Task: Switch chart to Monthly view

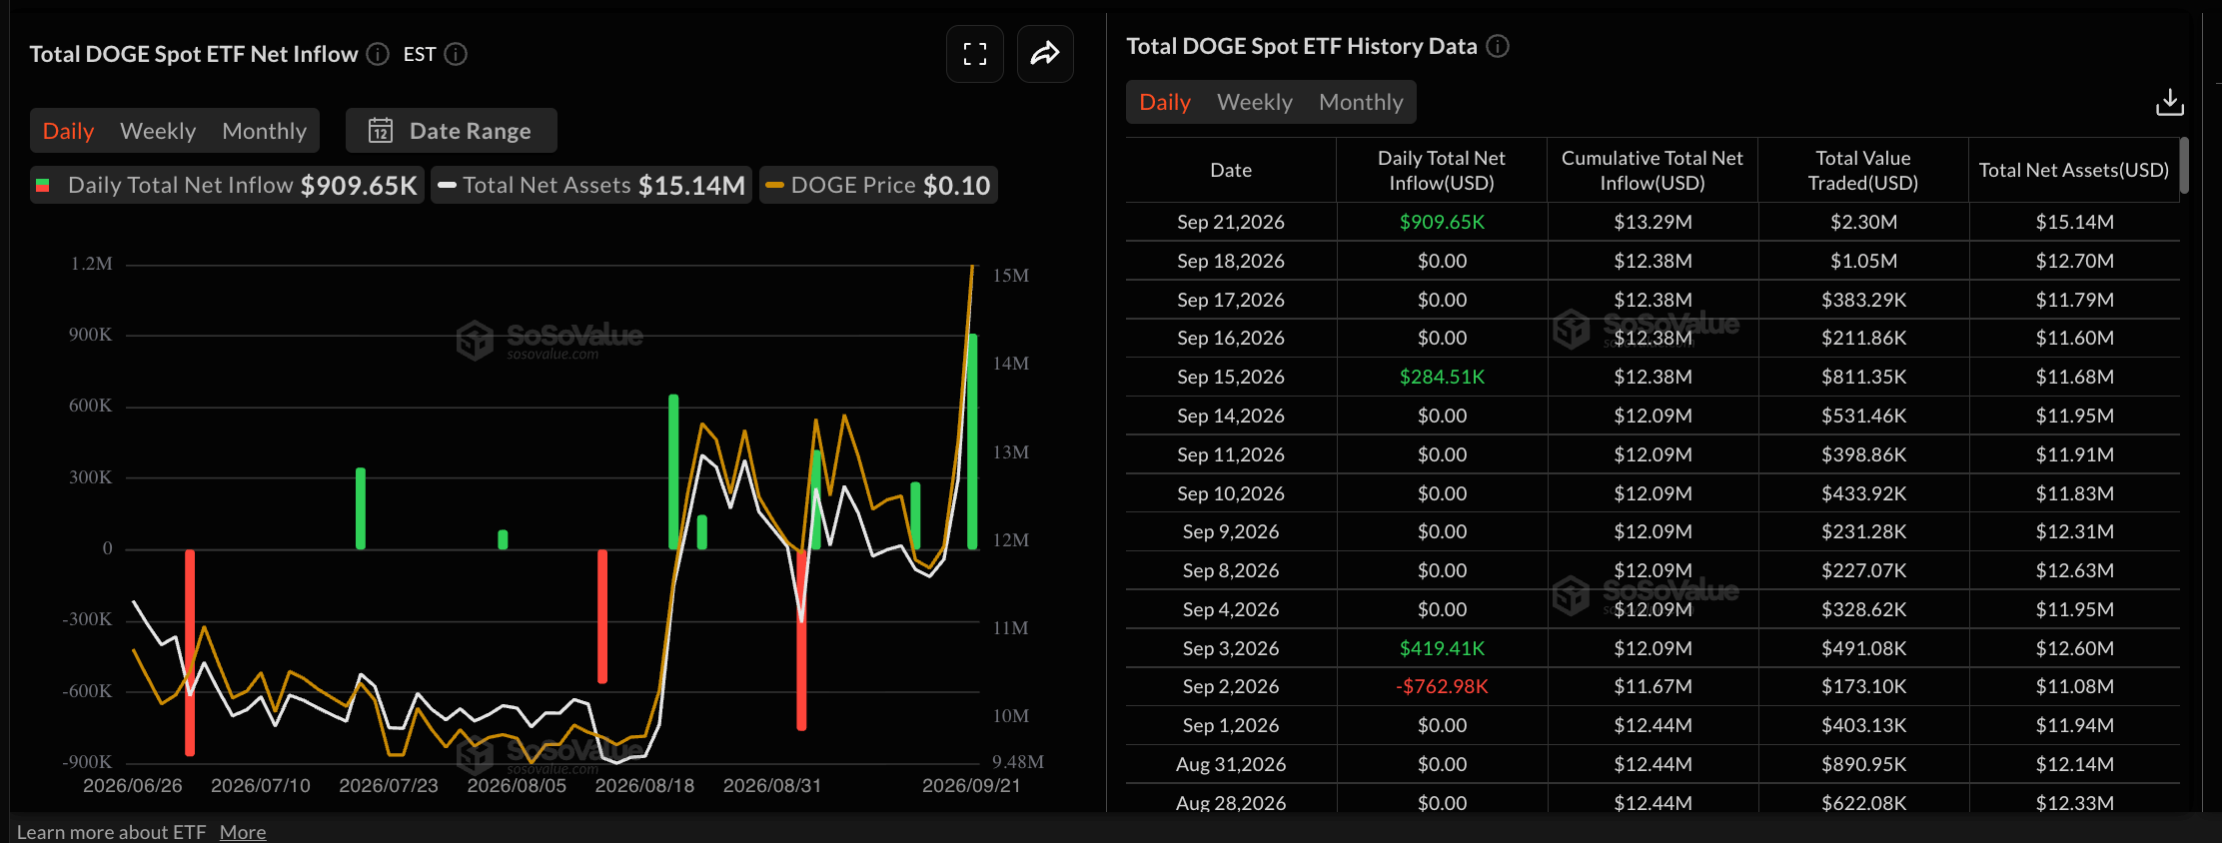Action: (x=264, y=131)
